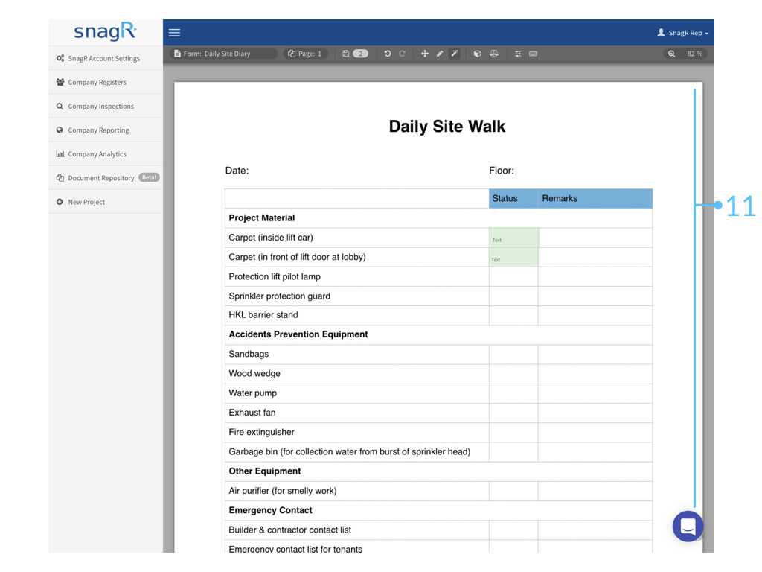Select the move tool icon
Screen dimensions: 762x572
click(425, 54)
